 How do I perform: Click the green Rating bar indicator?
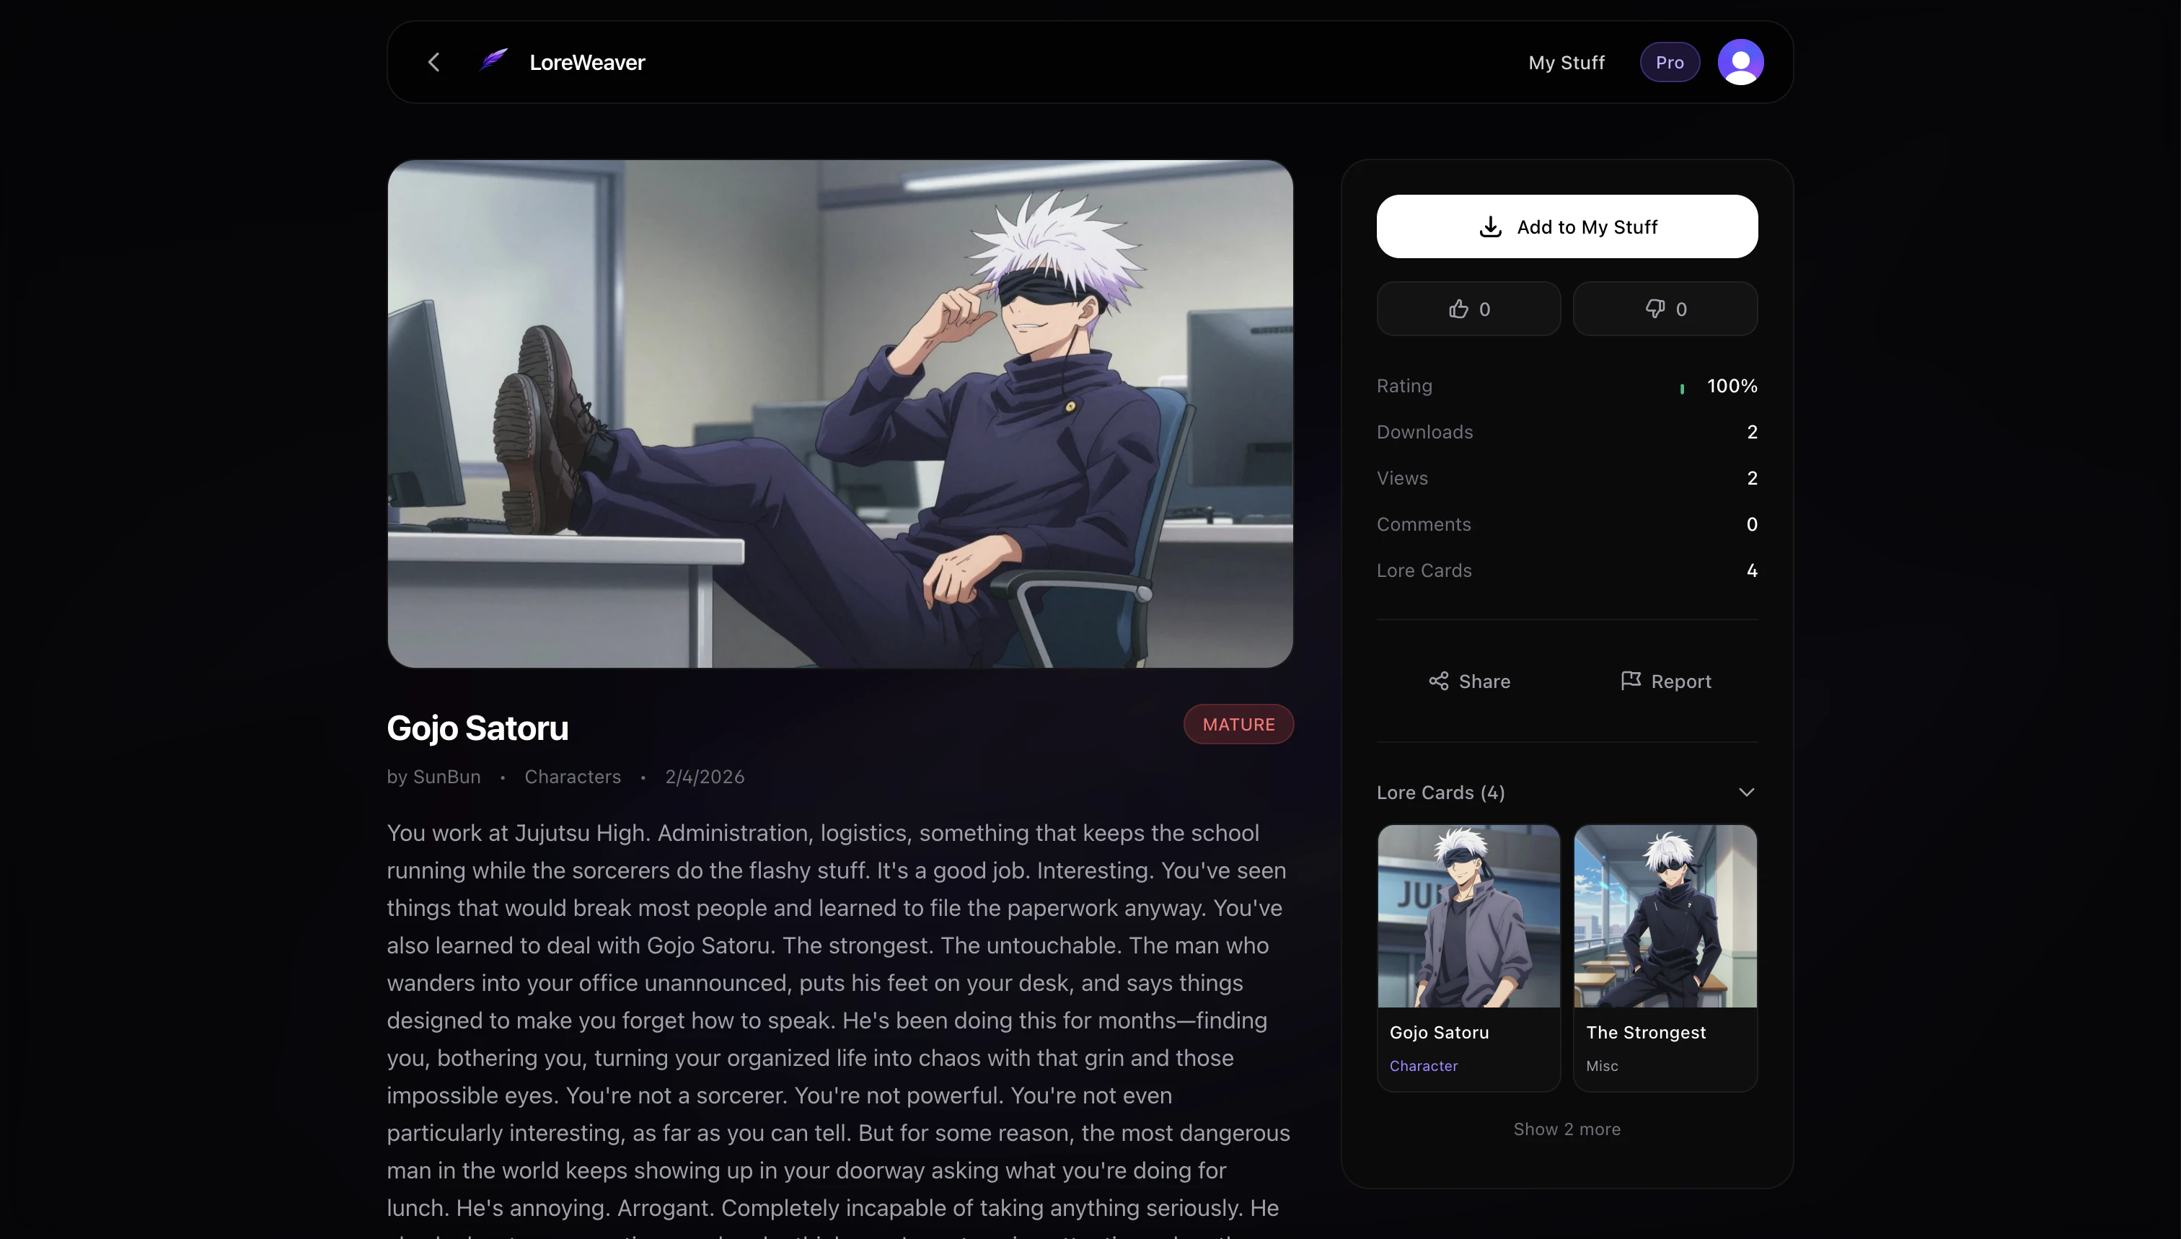[x=1681, y=388]
